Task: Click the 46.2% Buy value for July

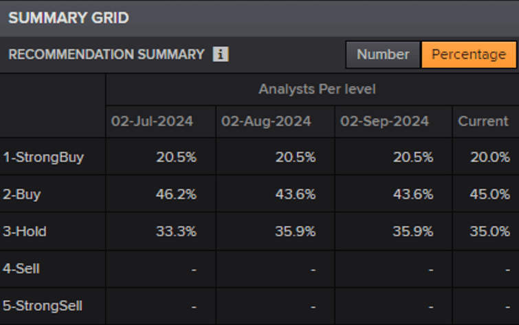Action: (177, 194)
